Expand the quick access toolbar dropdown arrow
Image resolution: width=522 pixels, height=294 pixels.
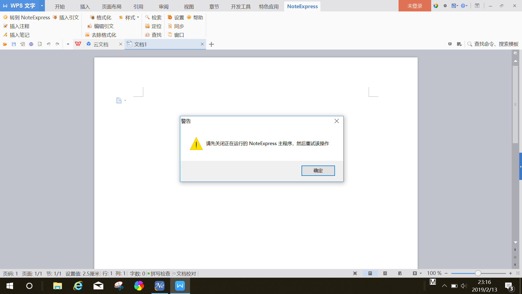tap(68, 44)
